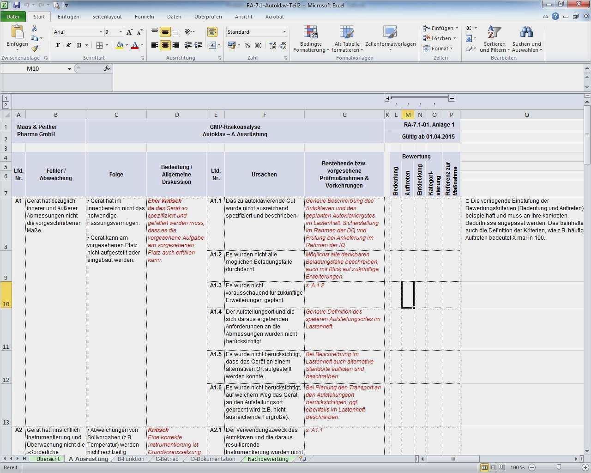Toggle center text alignment
The width and height of the screenshot is (591, 473).
(x=165, y=45)
